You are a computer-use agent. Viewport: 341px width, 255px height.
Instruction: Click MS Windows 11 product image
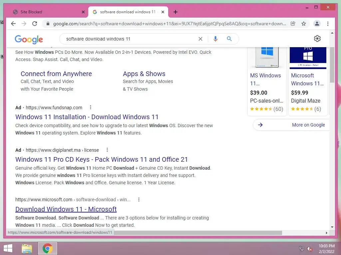[x=267, y=57]
